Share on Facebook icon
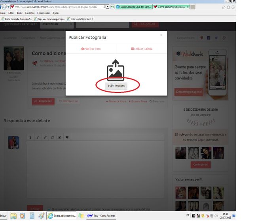 [209, 38]
